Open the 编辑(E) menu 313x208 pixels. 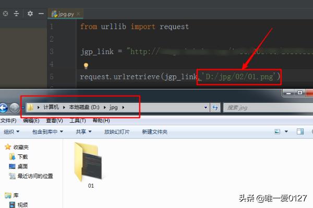[x=31, y=120]
